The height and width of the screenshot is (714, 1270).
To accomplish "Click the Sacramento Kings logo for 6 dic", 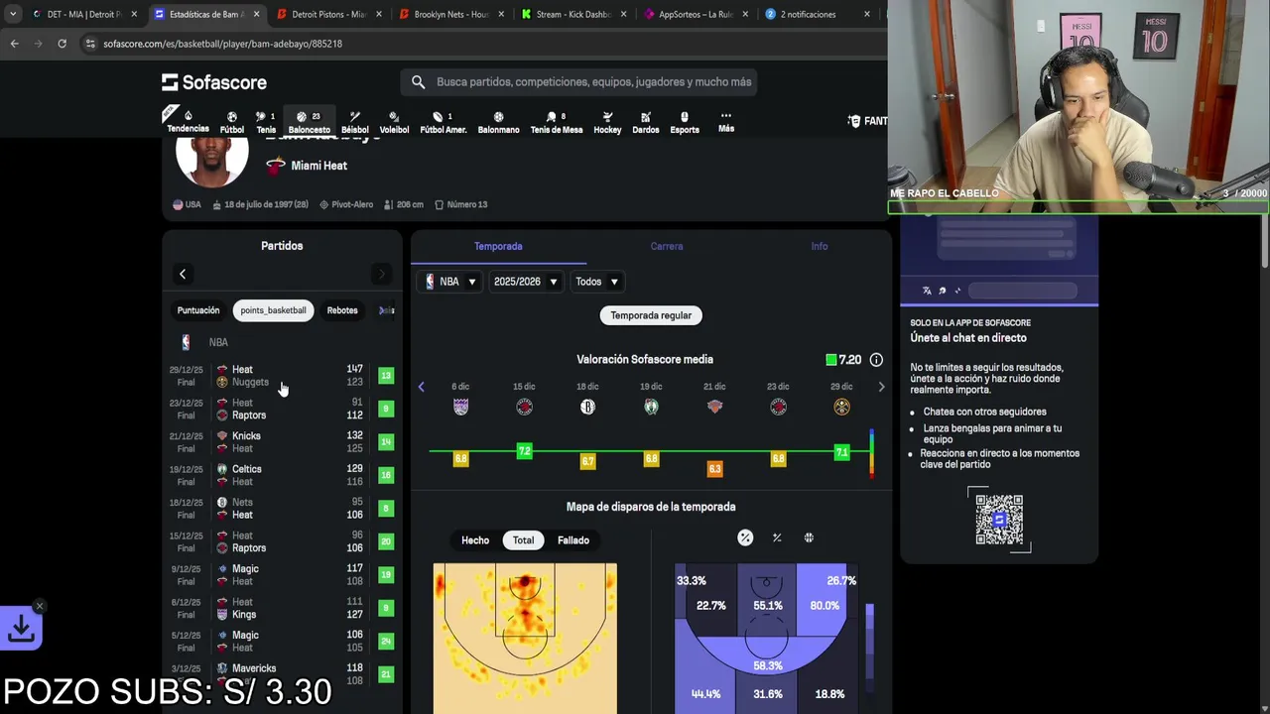I will click(460, 407).
